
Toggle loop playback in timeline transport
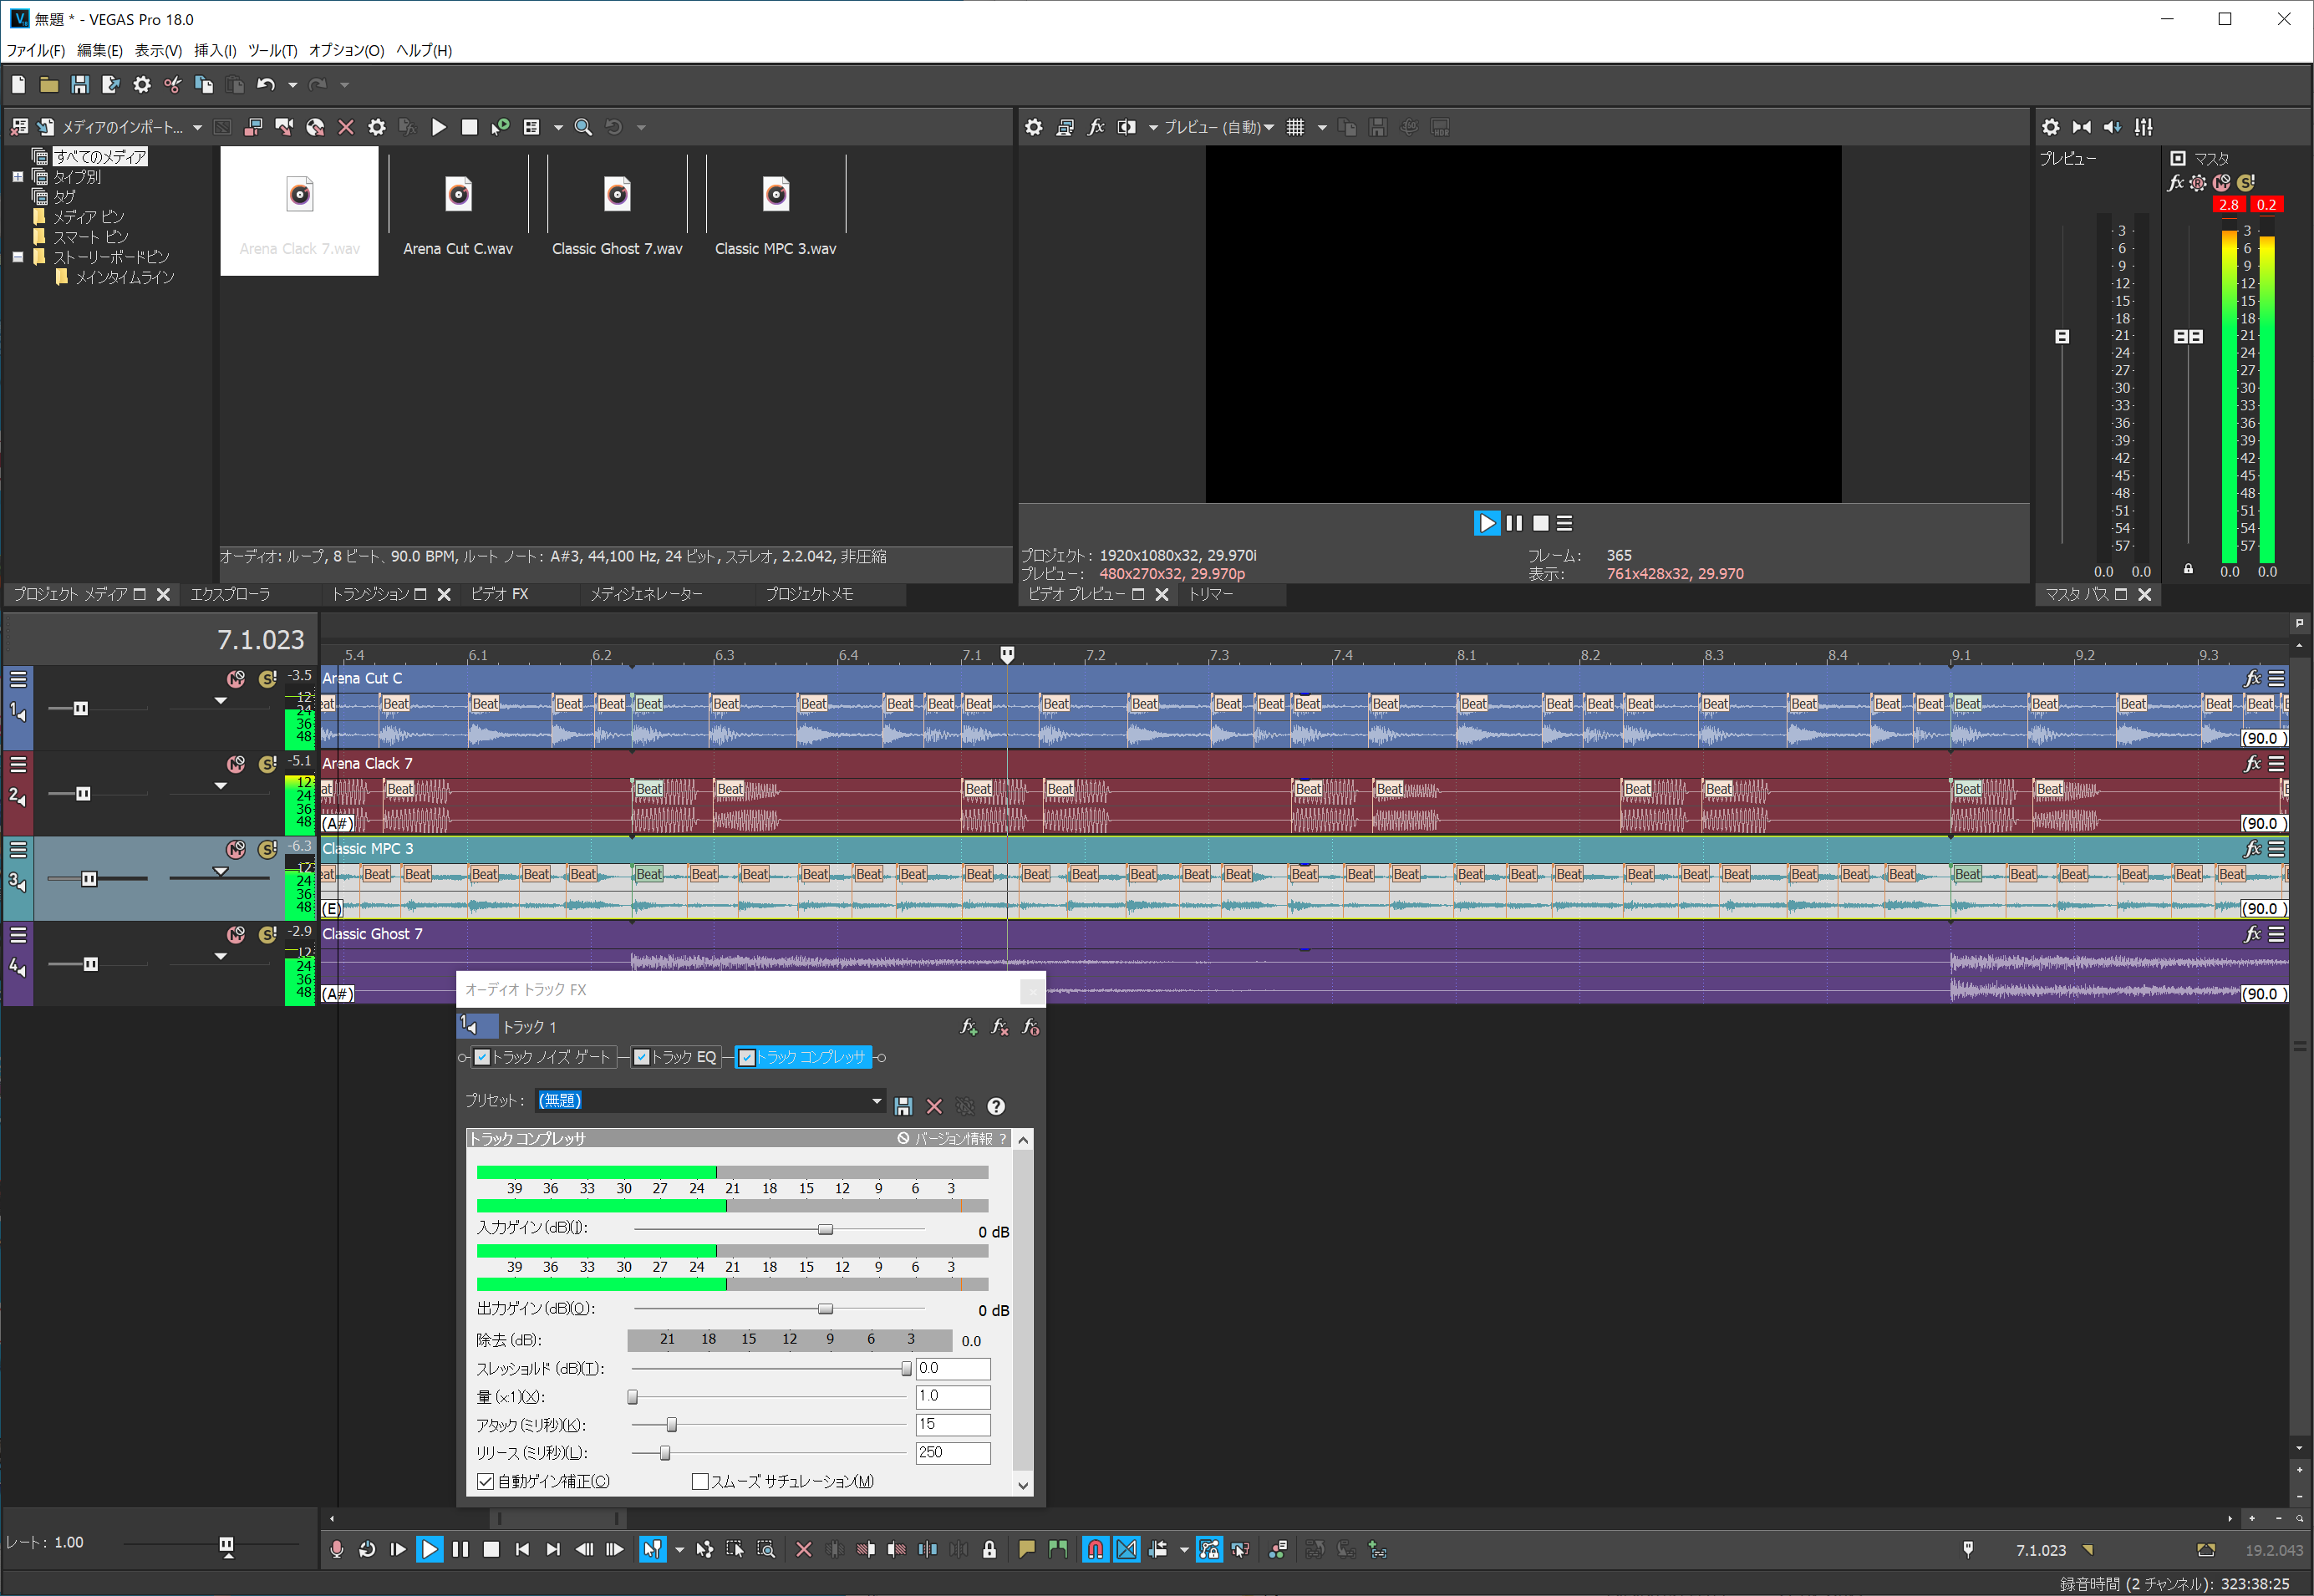click(x=367, y=1549)
